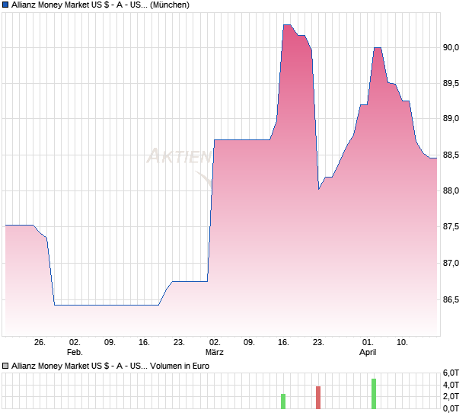This screenshot has height=416, width=472.
Task: Click the 86,5 price axis label
Action: 451,299
